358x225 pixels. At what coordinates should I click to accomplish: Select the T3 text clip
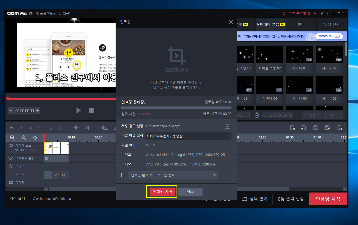(64, 175)
